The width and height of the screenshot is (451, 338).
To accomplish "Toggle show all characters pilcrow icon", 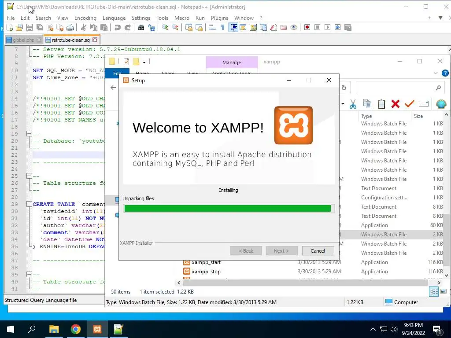I will [x=222, y=27].
